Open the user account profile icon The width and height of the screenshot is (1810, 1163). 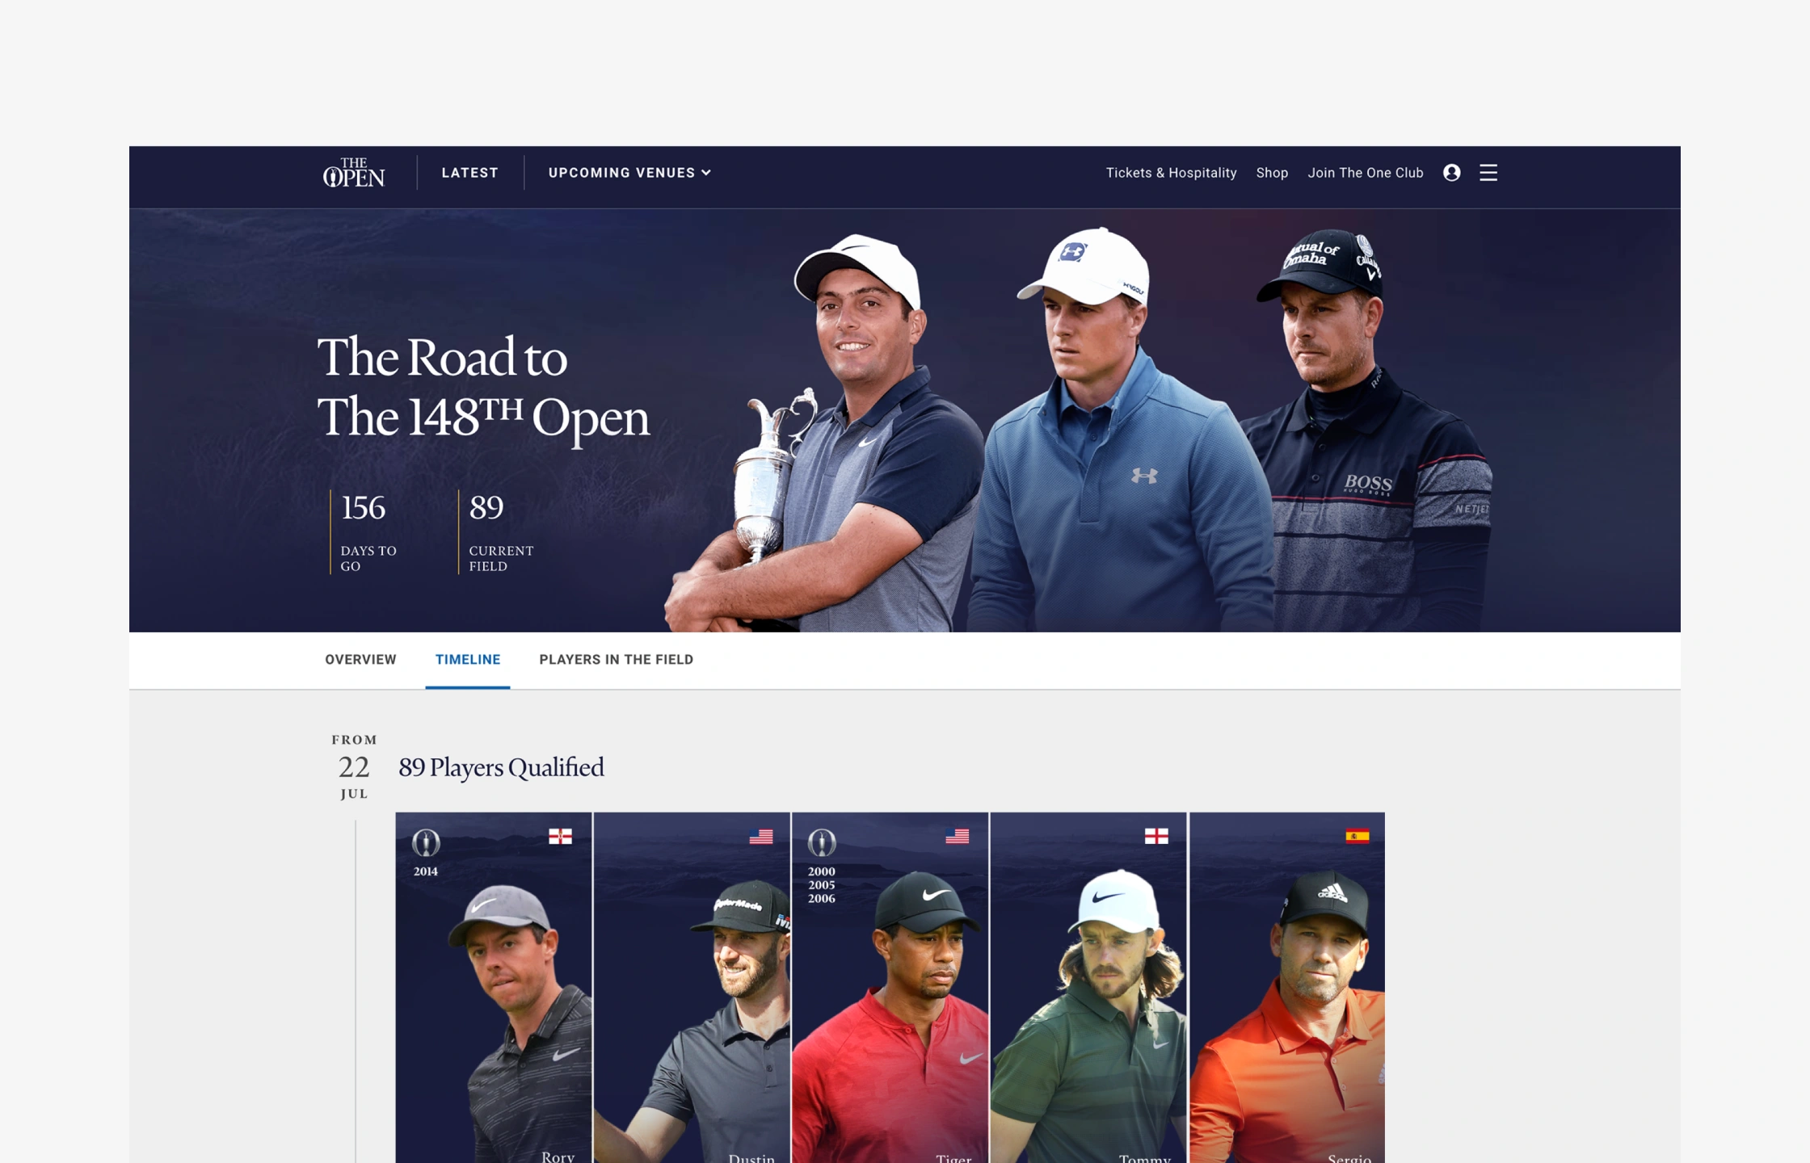[x=1451, y=173]
